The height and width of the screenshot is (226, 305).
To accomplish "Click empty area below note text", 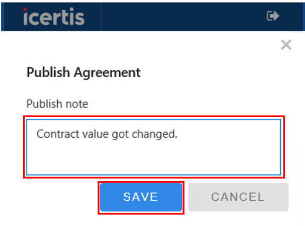I will tap(154, 159).
